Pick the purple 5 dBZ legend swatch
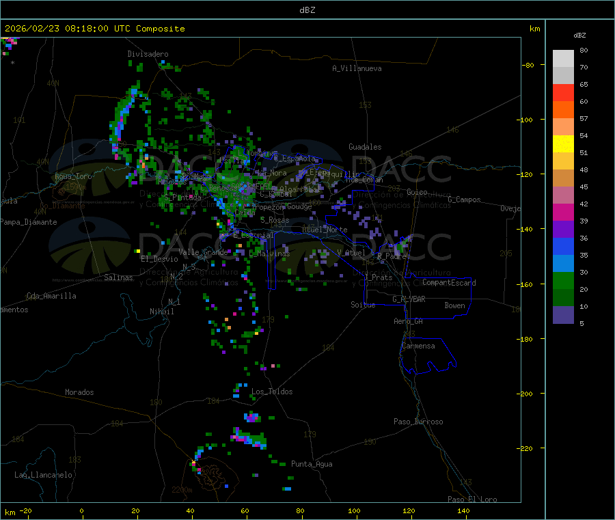615x520 pixels. (563, 315)
